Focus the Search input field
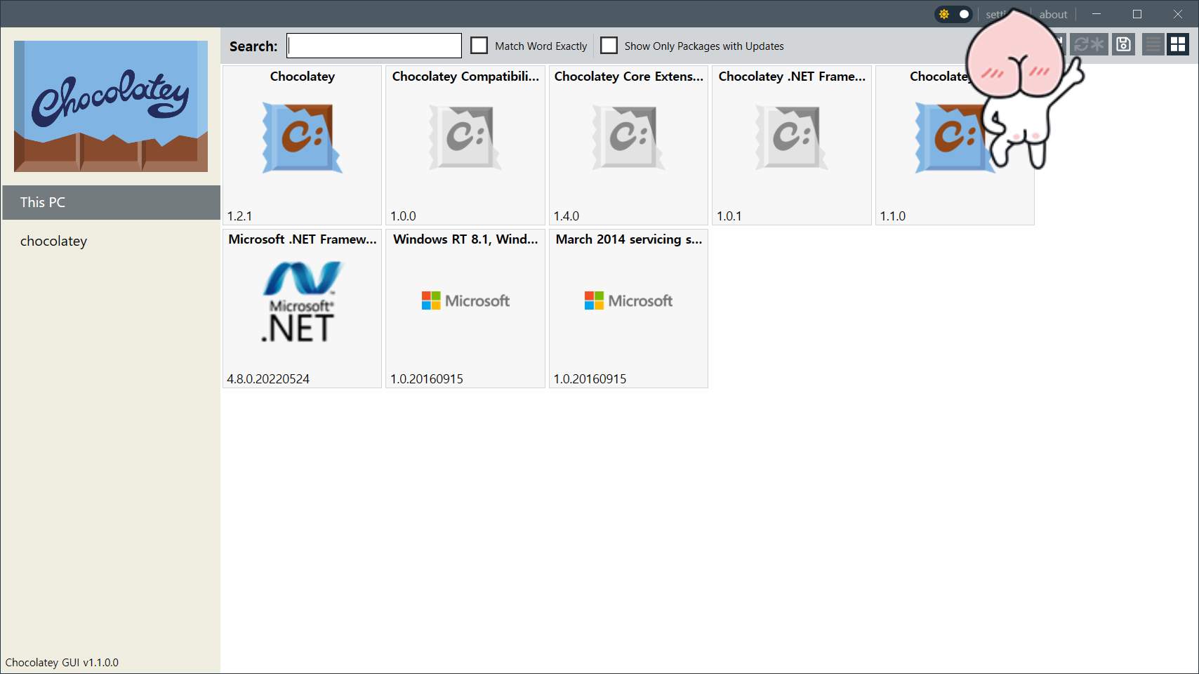The width and height of the screenshot is (1199, 674). [374, 46]
